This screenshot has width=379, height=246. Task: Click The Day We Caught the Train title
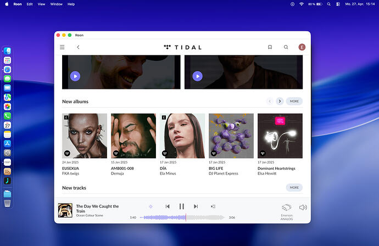[x=97, y=209]
